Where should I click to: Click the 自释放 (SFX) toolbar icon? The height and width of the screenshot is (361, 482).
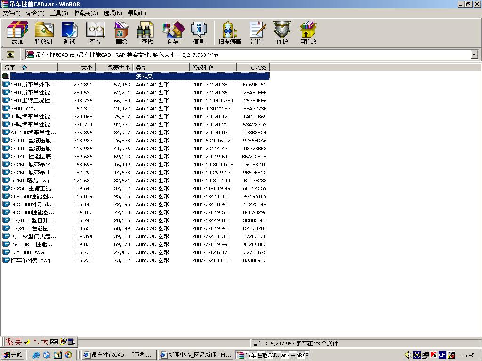coord(308,32)
